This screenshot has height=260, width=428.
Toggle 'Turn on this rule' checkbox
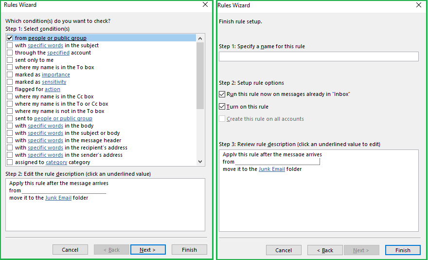click(x=222, y=107)
